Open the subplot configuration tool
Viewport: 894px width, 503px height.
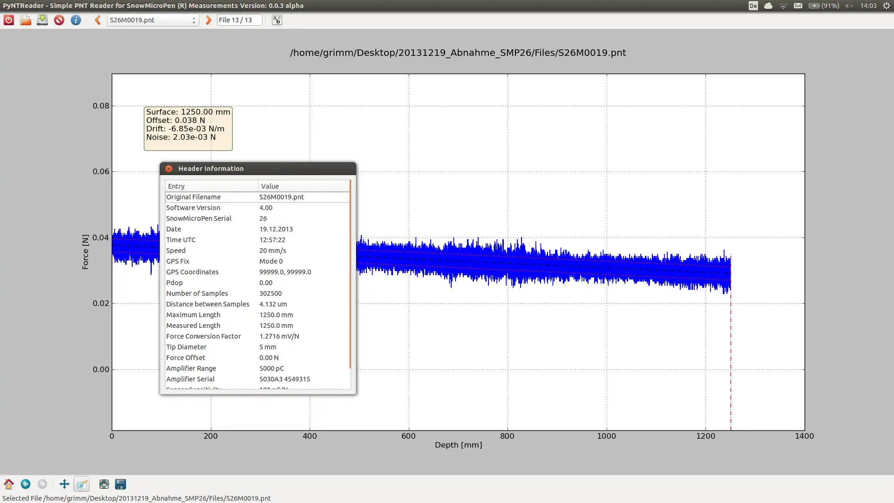tap(104, 484)
